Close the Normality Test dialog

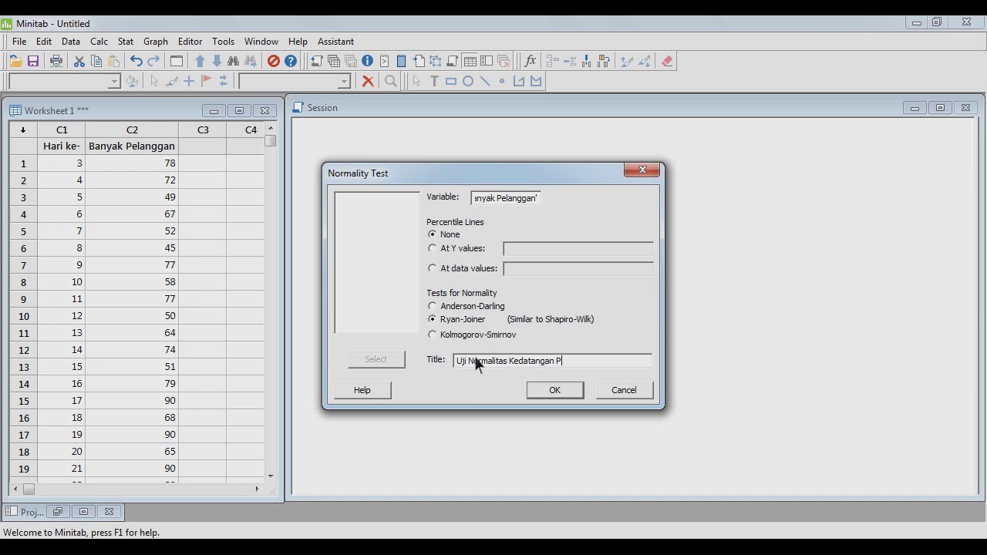click(x=642, y=170)
